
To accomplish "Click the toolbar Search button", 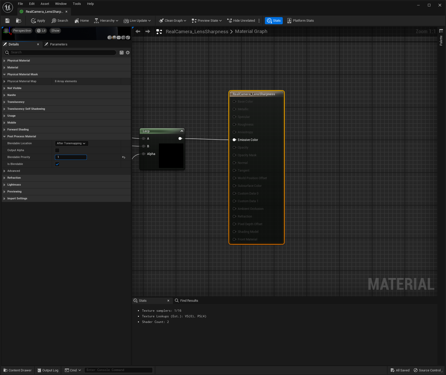I will [x=60, y=21].
